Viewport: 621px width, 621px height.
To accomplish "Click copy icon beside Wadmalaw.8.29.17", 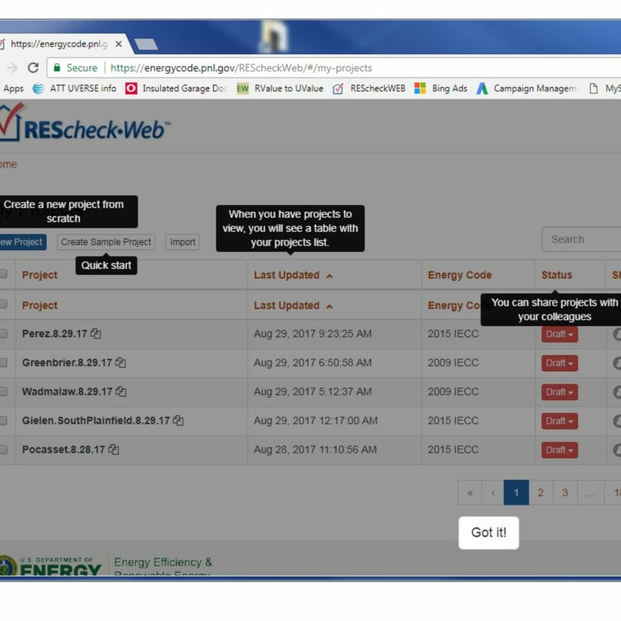I will tap(120, 392).
